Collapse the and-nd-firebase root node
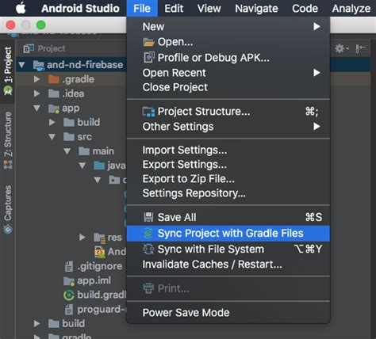Viewport: 376px width, 339px height. pos(22,65)
